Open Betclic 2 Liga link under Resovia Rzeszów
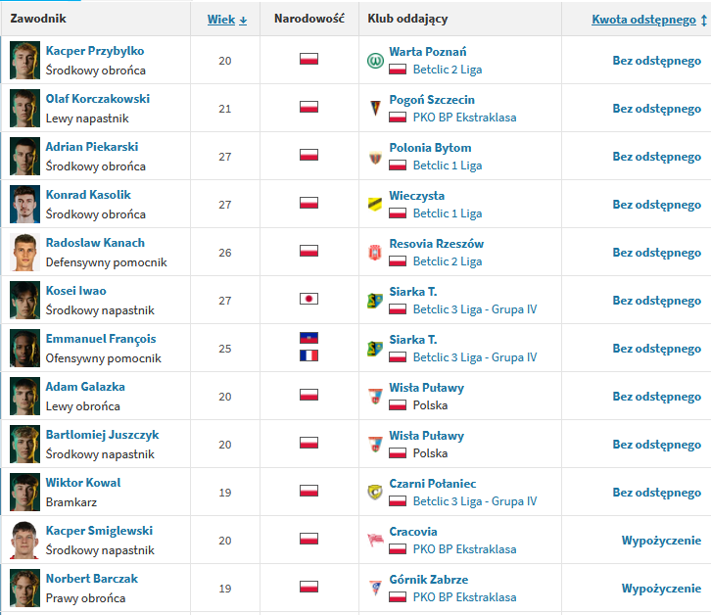The height and width of the screenshot is (615, 711). (x=448, y=261)
